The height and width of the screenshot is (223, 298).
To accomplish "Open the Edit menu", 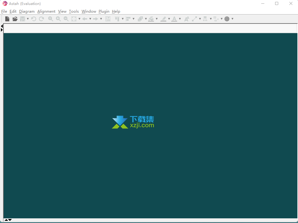I will coord(13,11).
